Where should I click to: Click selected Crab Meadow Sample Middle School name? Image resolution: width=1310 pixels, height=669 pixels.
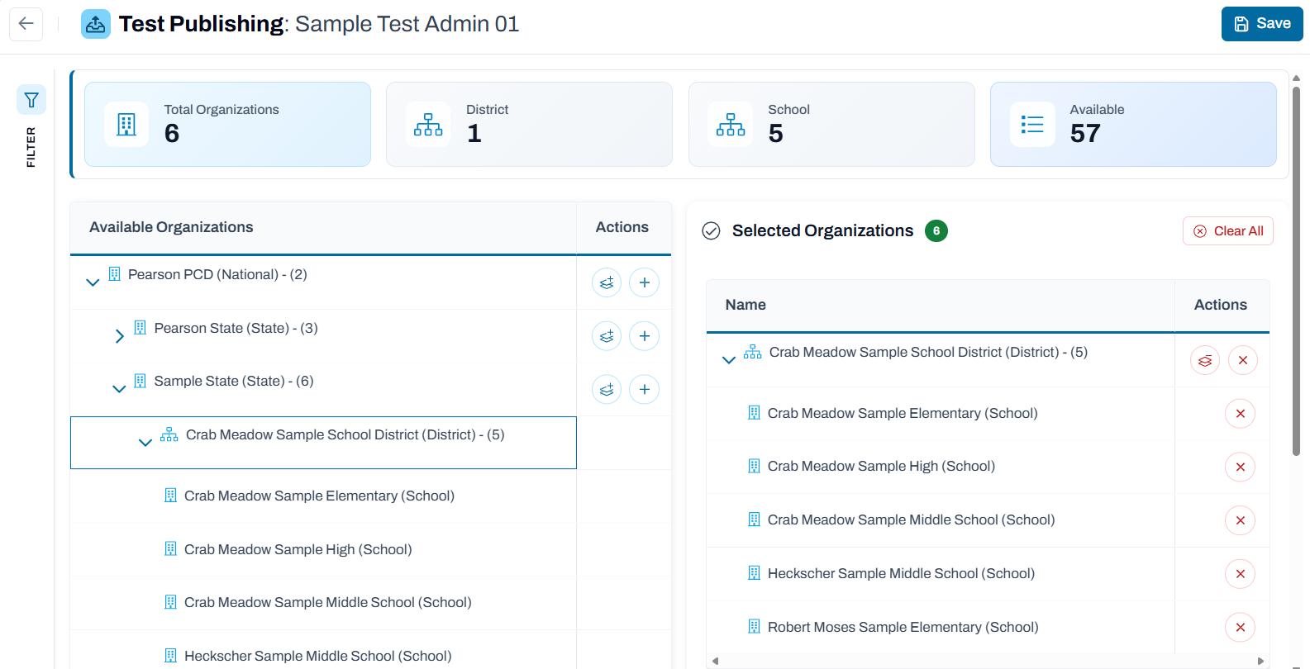tap(911, 520)
